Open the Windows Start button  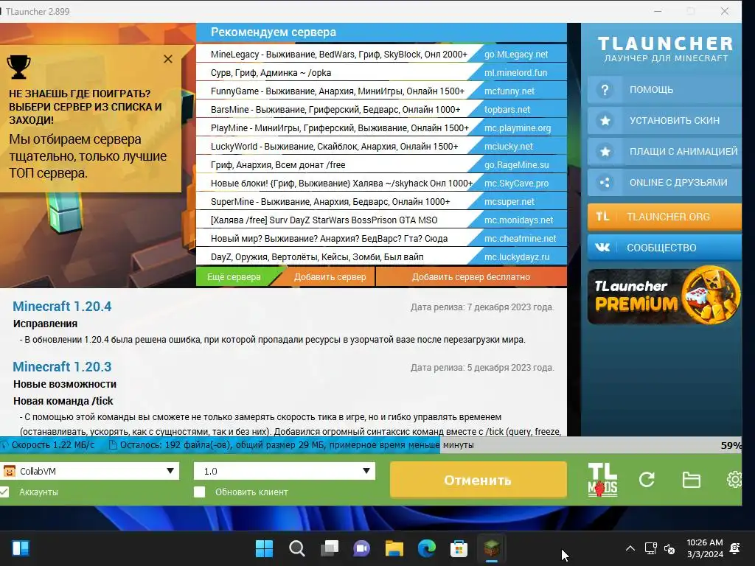[x=264, y=548]
